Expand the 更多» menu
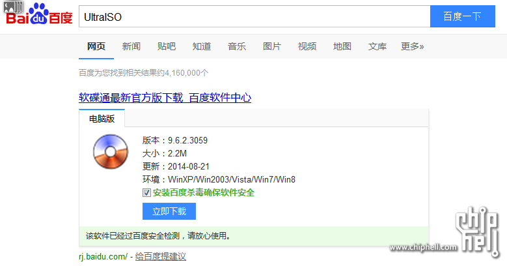507x266 pixels. point(412,46)
